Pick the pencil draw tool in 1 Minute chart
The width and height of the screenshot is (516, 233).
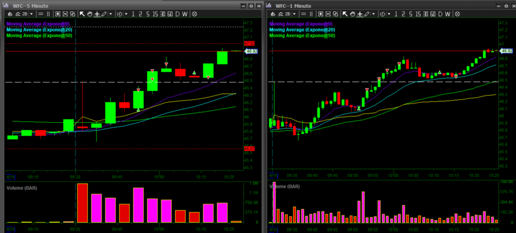367,14
